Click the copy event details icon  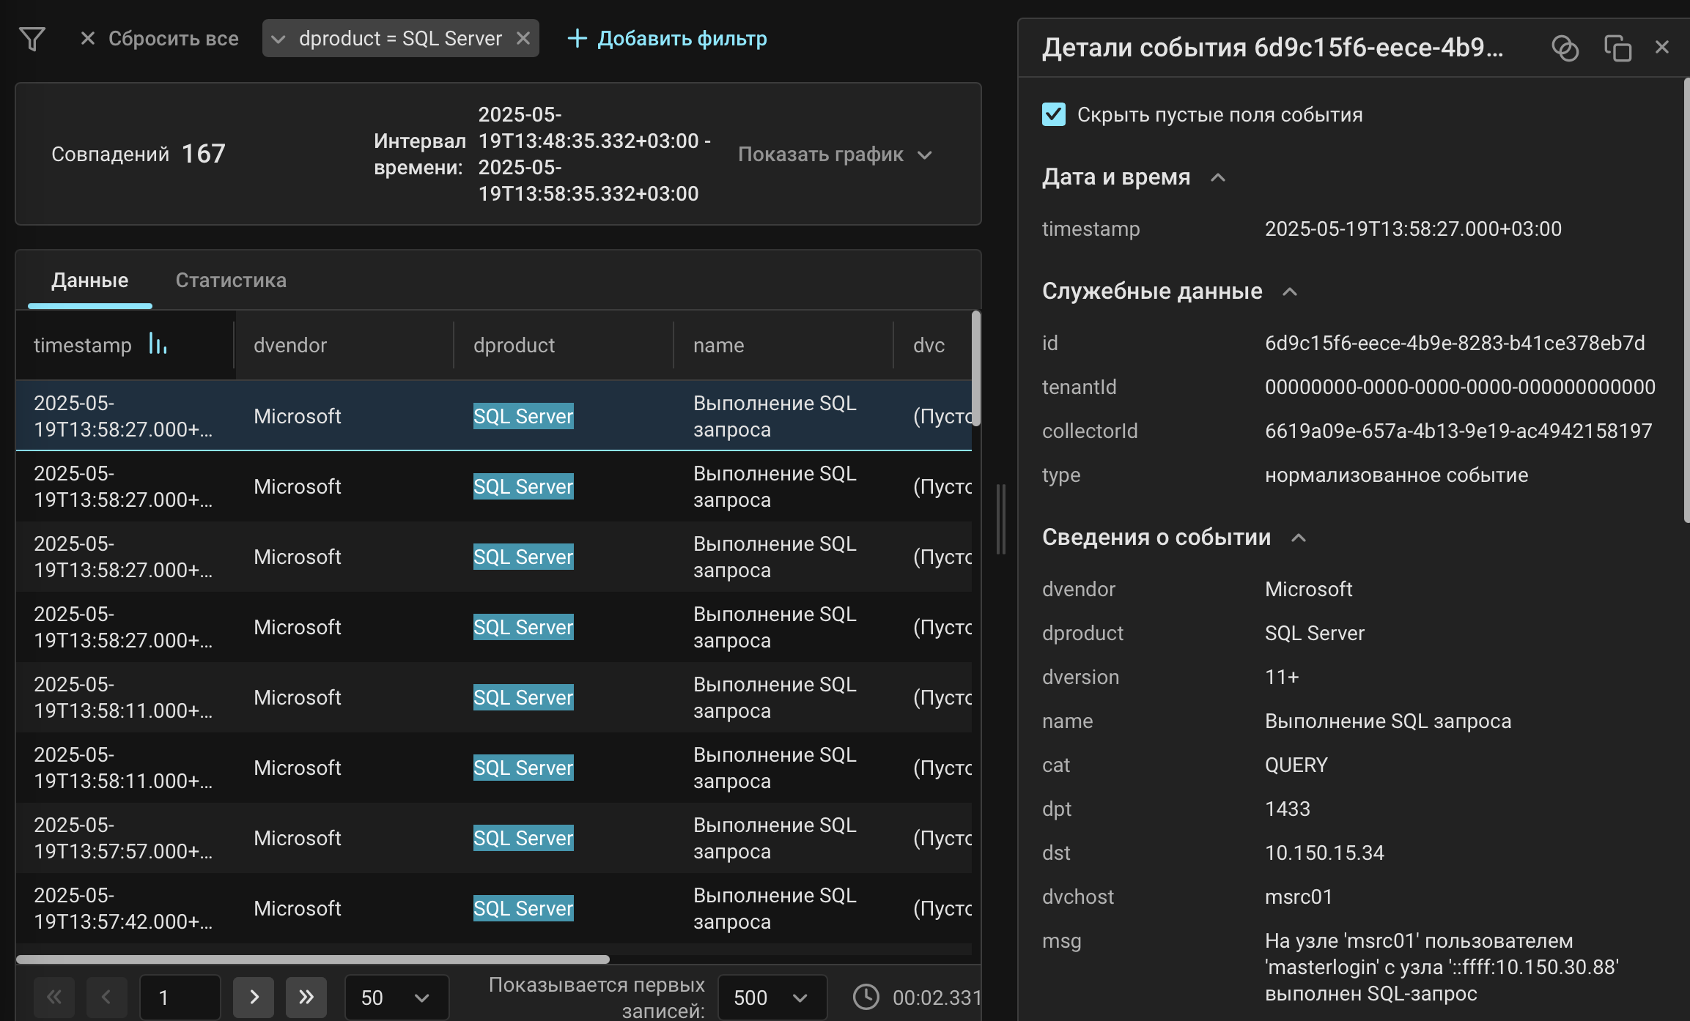[1617, 48]
